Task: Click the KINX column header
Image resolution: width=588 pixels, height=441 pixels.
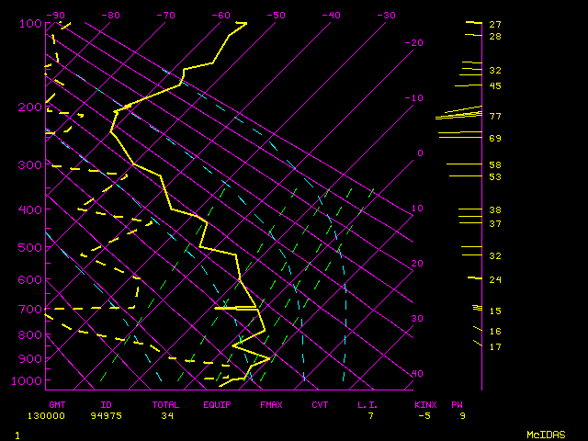Action: (424, 404)
